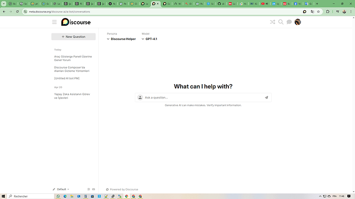The width and height of the screenshot is (355, 199).
Task: Switch to the Facebook tab
Action: (x=297, y=4)
